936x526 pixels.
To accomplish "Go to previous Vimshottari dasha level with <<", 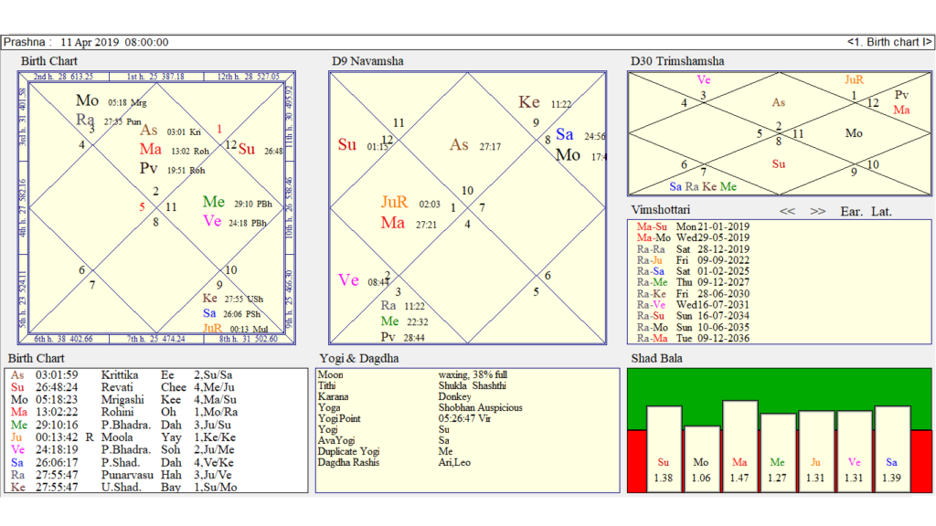I will [x=787, y=212].
